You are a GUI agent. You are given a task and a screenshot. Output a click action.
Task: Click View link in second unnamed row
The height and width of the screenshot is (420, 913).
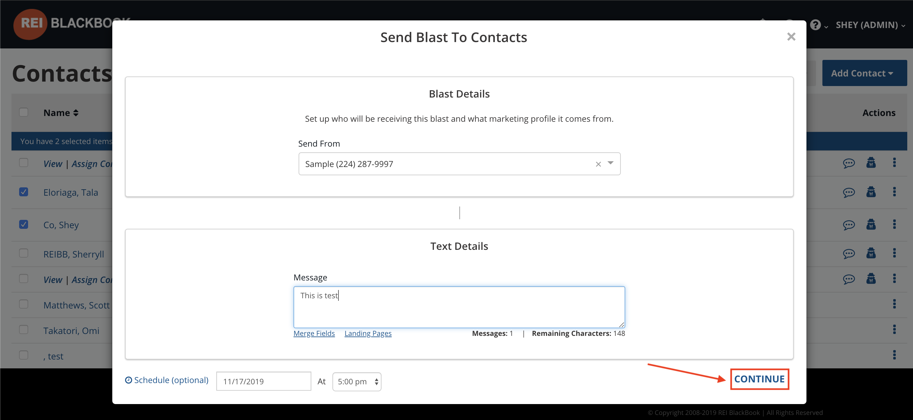tap(53, 280)
